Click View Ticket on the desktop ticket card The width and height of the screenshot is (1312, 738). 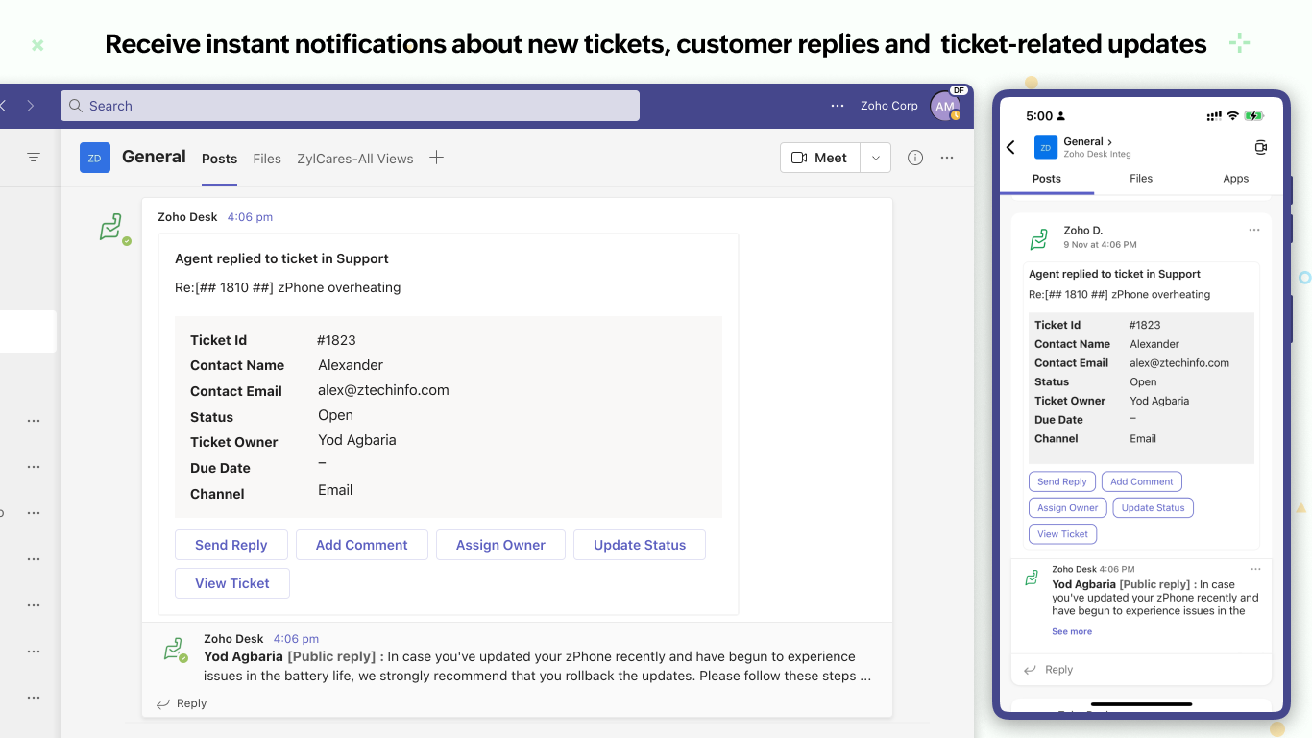pyautogui.click(x=232, y=583)
